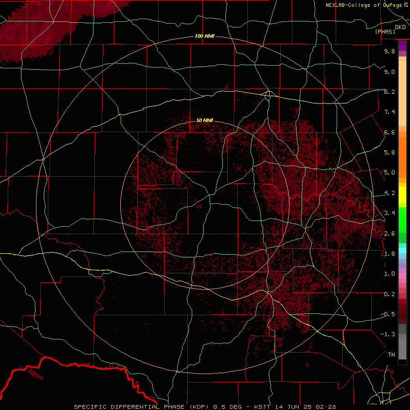Image resolution: width=410 pixels, height=410 pixels.
Task: Click the 3.4 scale value
Action: coord(389,213)
